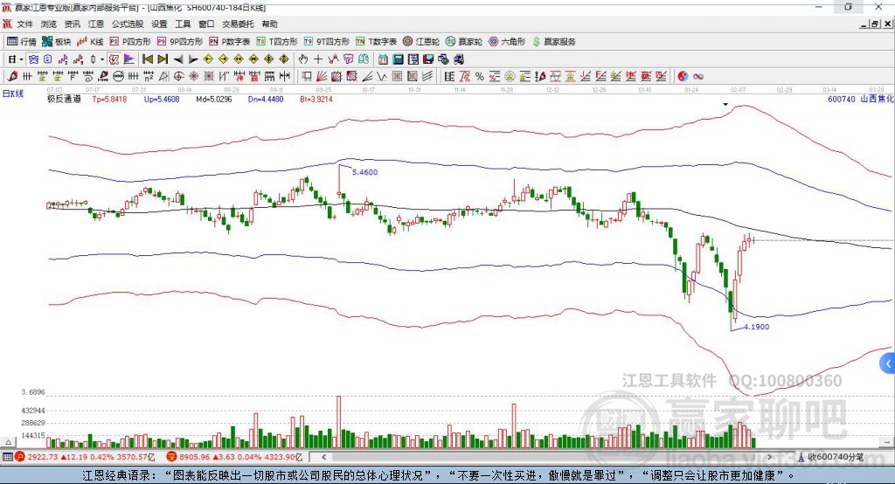Screen dimensions: 895x484
Task: Open the 江恩 menu
Action: [x=96, y=24]
